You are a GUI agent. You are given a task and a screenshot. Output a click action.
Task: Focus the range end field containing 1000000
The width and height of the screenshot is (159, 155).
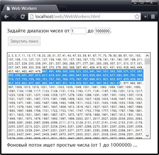[103, 31]
